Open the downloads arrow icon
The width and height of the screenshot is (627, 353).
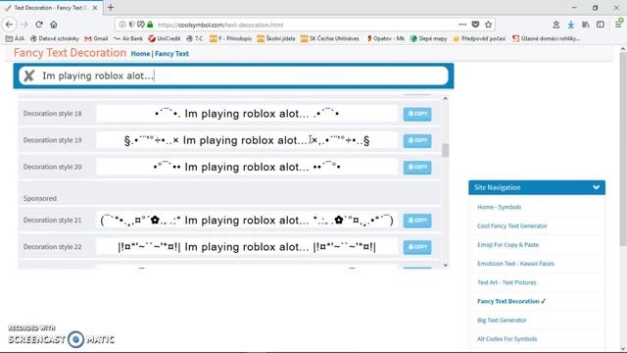pyautogui.click(x=570, y=25)
